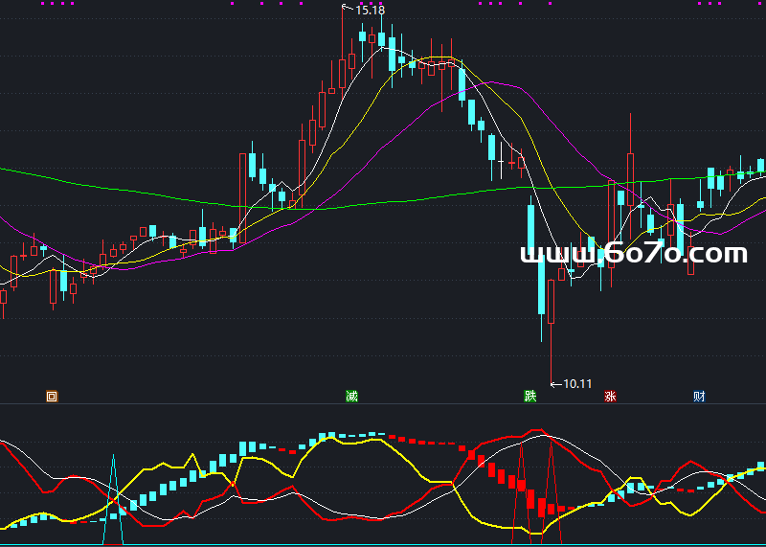Screen dimensions: 766x547
Task: Open the green 跌 event marker
Action: (x=529, y=396)
